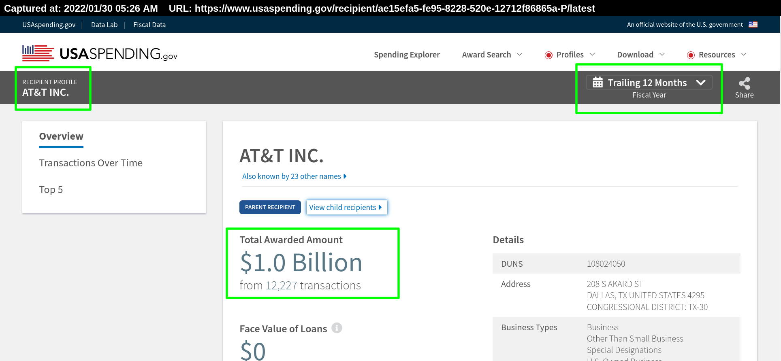Click the RECIPIENT PROFILE header label

pyautogui.click(x=50, y=82)
